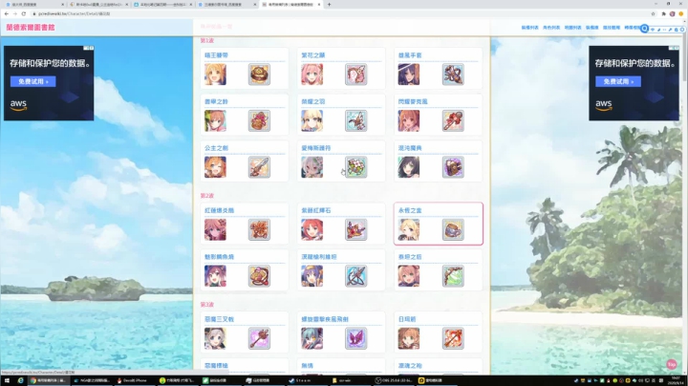Open the 惡魔三叉戟 equipment title link
The width and height of the screenshot is (688, 386).
coord(220,319)
